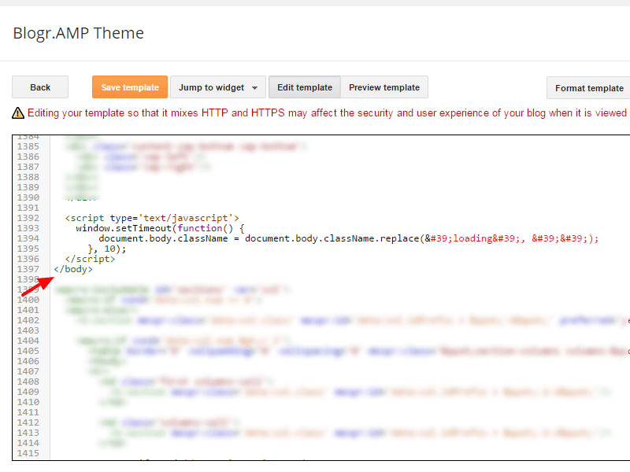
Task: Click line number 1405 in the gutter
Action: 28,351
